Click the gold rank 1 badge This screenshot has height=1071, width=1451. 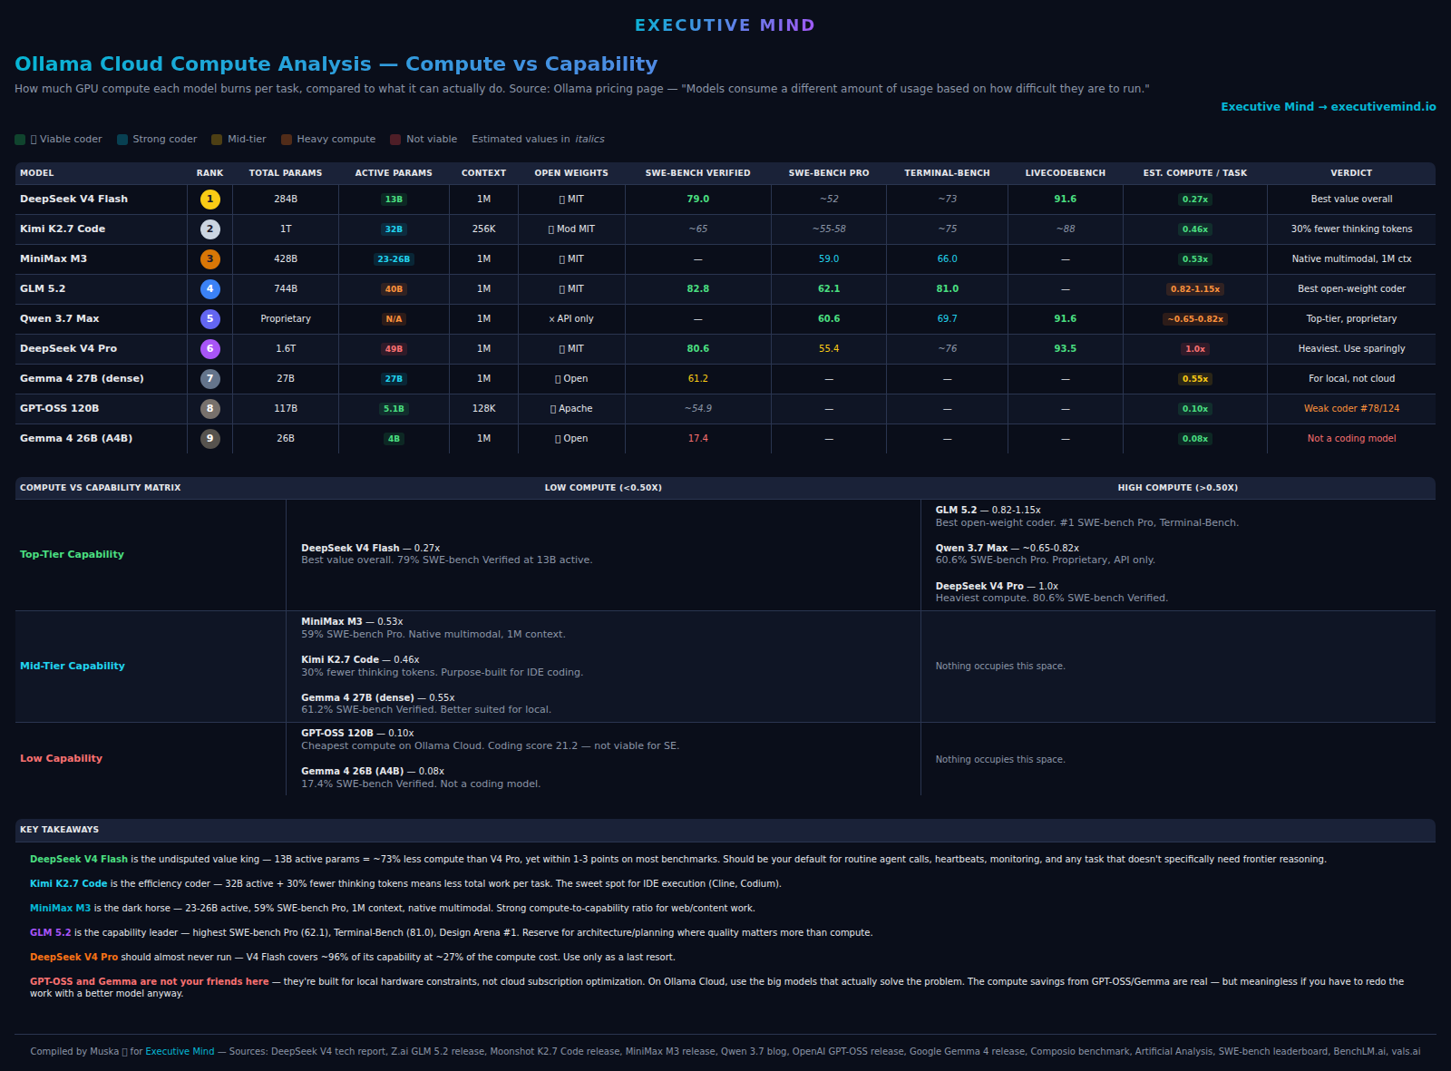tap(209, 200)
